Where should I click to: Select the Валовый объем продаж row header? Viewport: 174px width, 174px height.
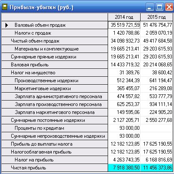[55, 25]
